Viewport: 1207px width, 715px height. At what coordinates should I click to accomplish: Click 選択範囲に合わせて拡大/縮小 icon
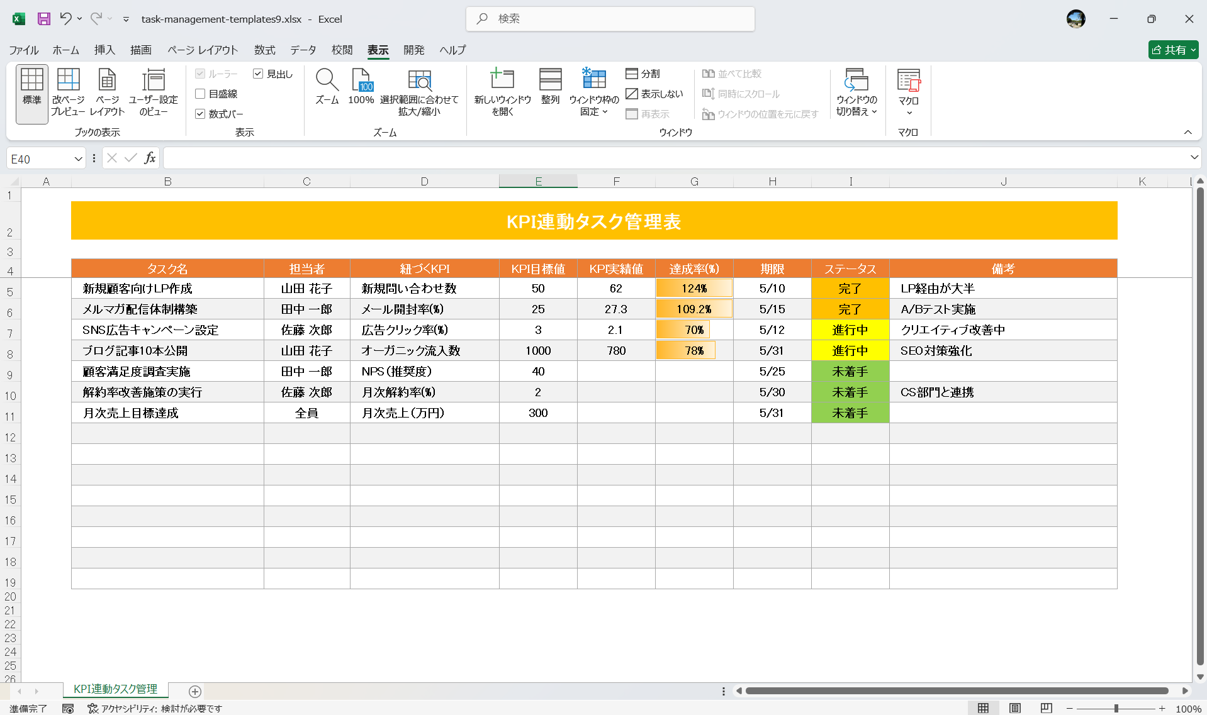tap(419, 93)
